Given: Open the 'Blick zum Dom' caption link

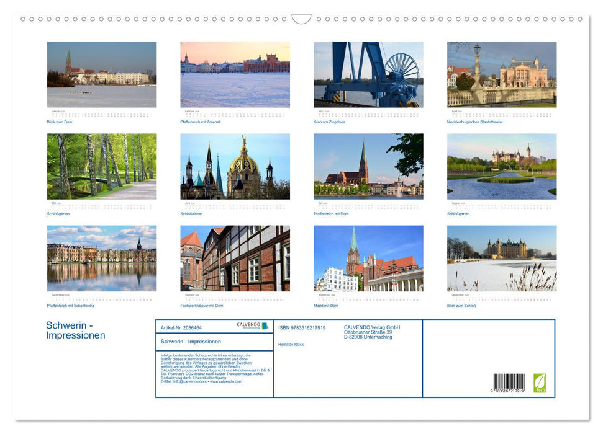Looking at the screenshot, I should click(x=58, y=122).
